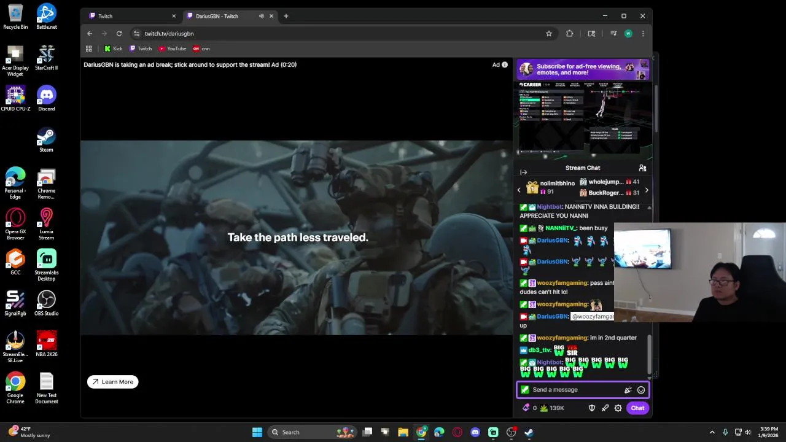
Task: Go back using the browser back arrow
Action: tap(90, 33)
